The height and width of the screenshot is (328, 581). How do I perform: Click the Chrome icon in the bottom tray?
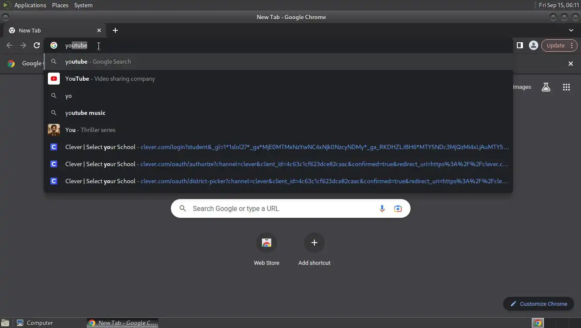(538, 323)
